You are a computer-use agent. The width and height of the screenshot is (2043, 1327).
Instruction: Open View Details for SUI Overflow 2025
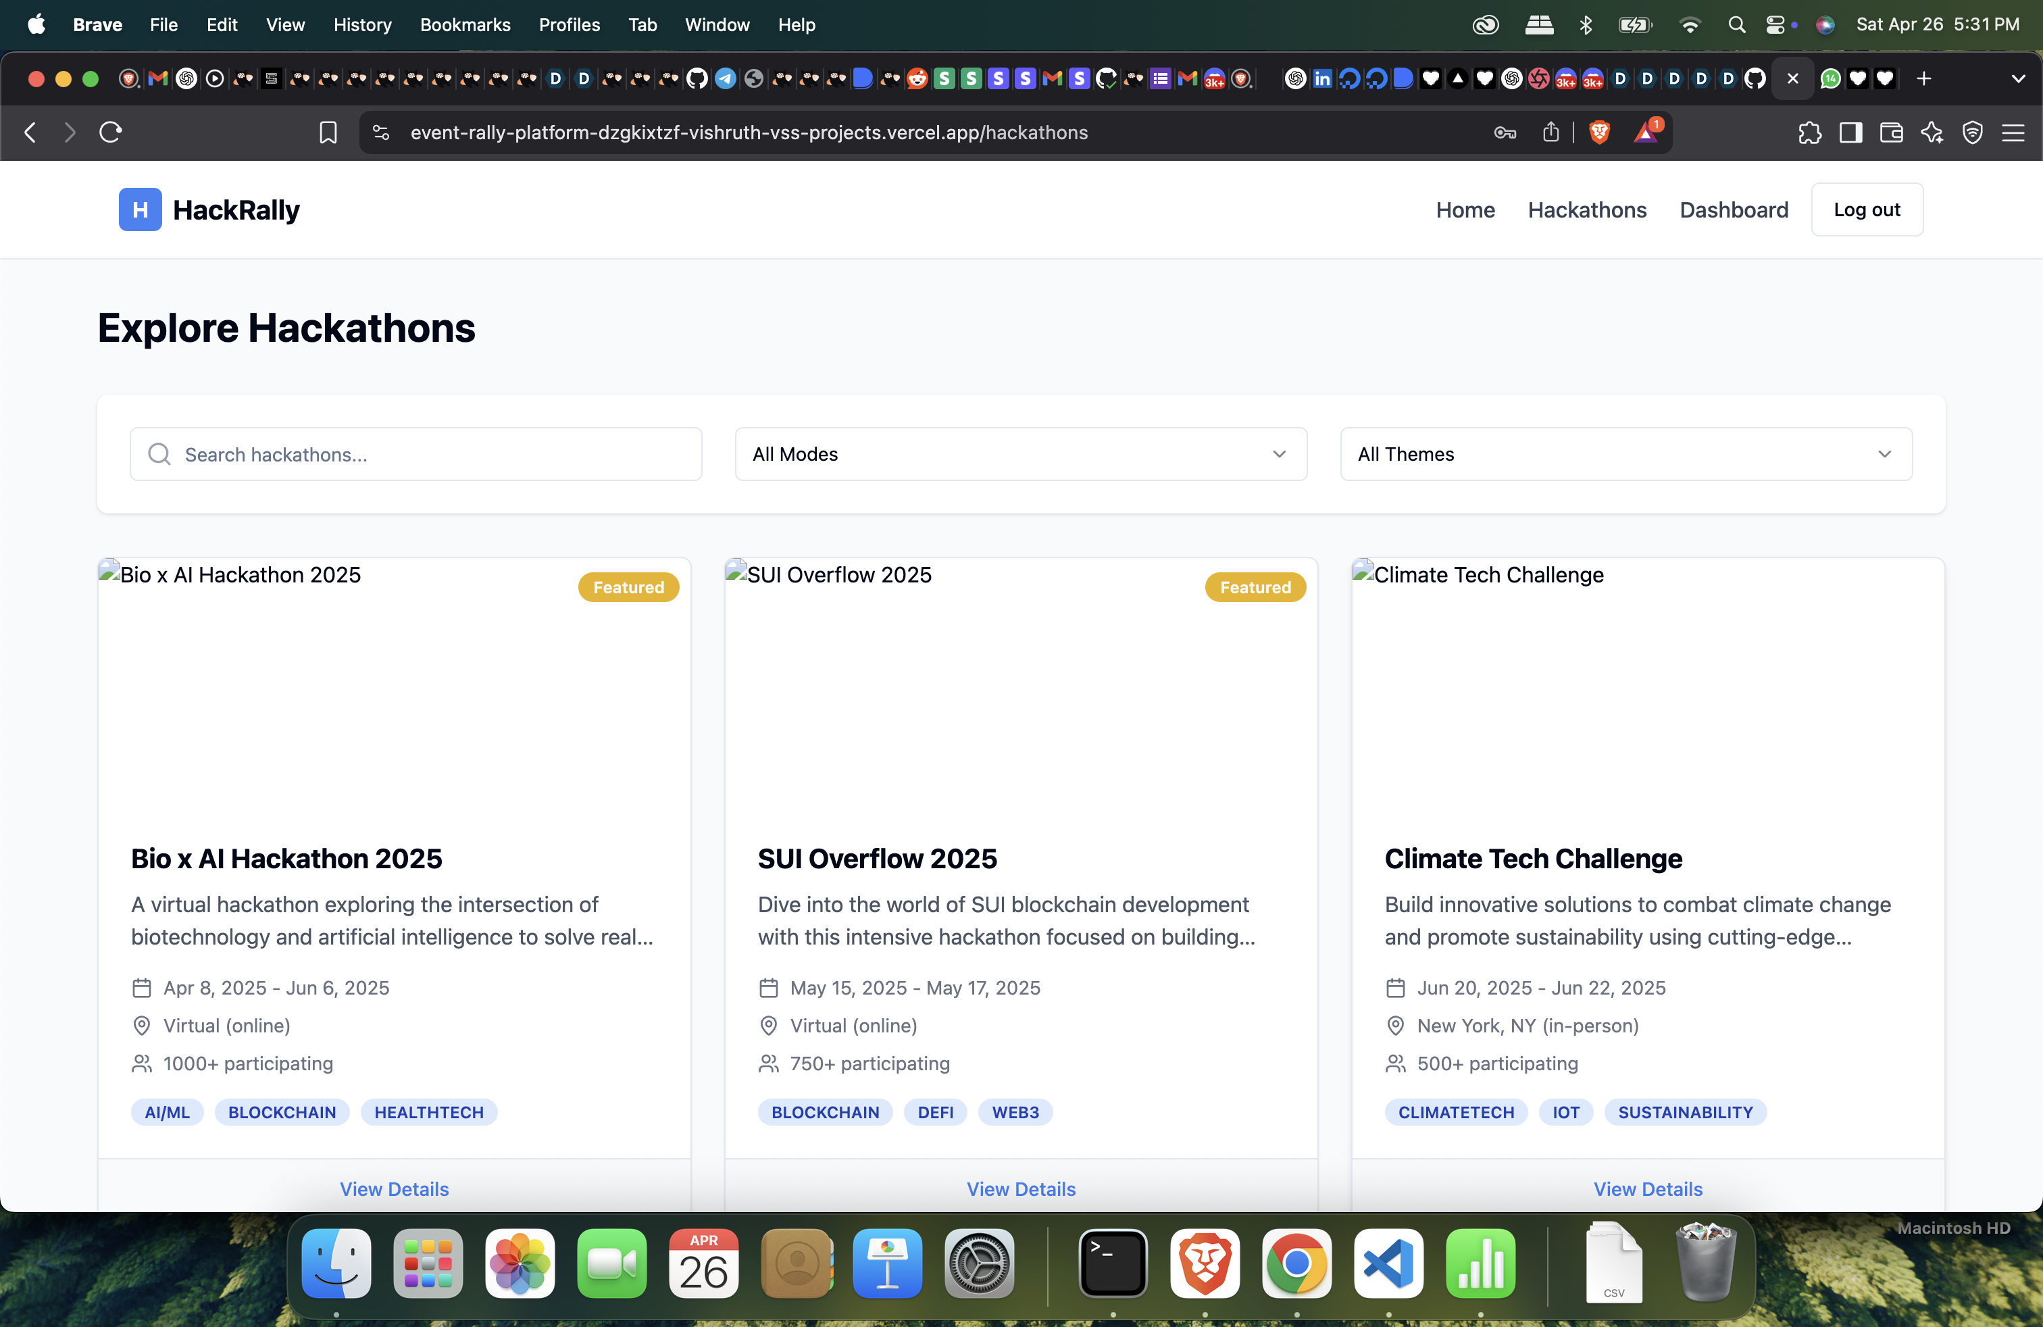tap(1021, 1188)
